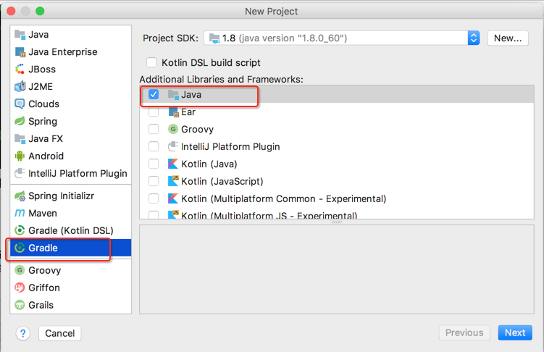
Task: Select the Grails project type label
Action: pos(41,305)
